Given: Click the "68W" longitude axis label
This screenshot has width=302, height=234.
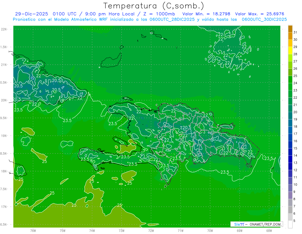Looking at the screenshot, I should tap(269, 231).
